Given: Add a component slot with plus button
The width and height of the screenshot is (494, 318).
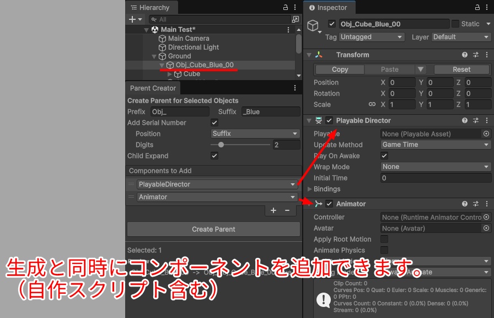Looking at the screenshot, I should pyautogui.click(x=273, y=210).
